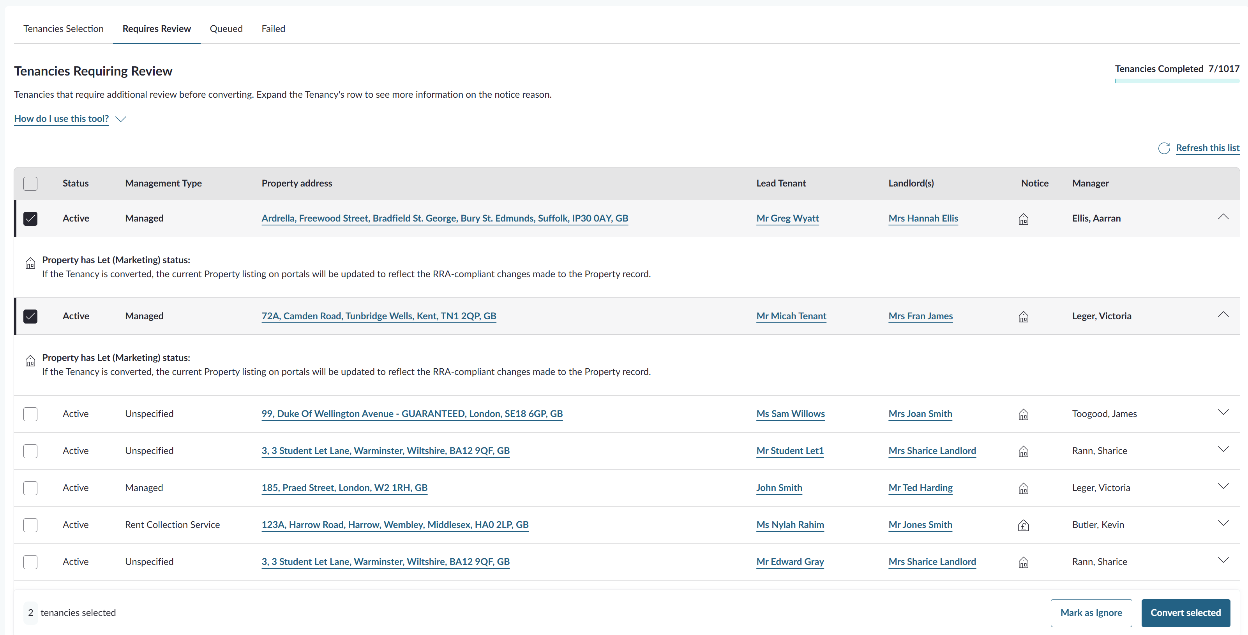Open Mr Micah Tenant link
The height and width of the screenshot is (635, 1248).
click(x=791, y=316)
